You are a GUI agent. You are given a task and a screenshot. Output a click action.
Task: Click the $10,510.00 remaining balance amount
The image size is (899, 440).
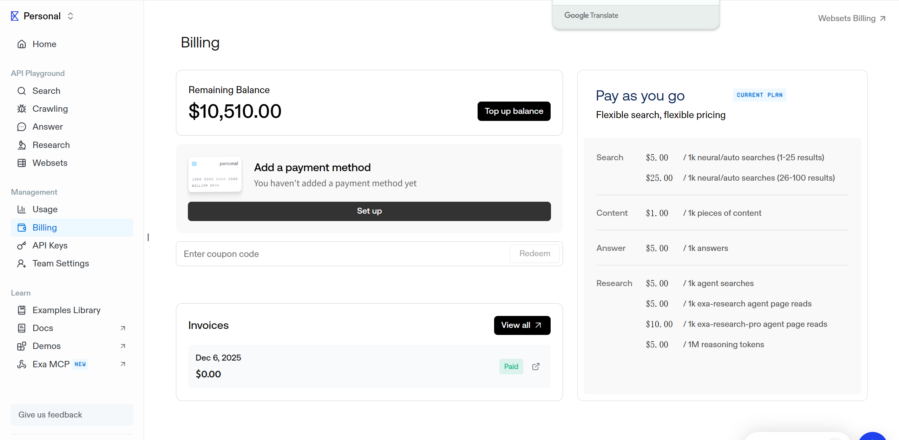click(235, 111)
